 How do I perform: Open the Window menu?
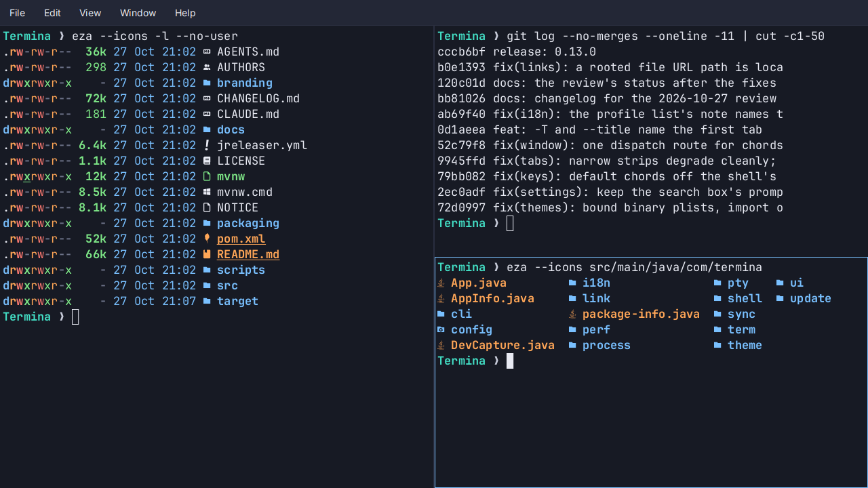(x=138, y=13)
